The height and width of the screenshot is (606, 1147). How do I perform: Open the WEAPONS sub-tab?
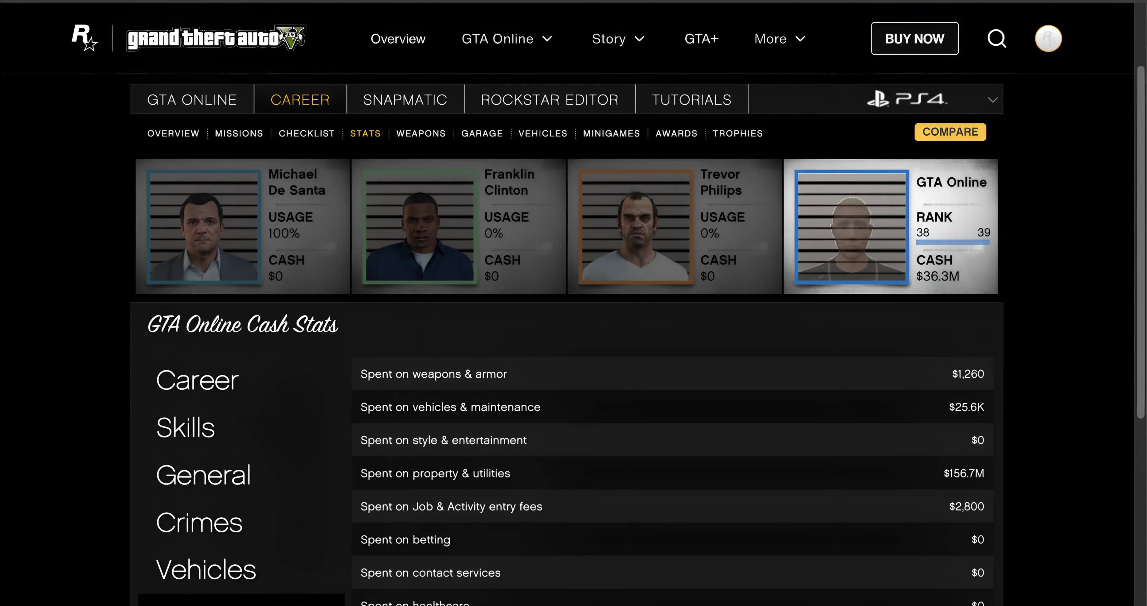tap(421, 133)
